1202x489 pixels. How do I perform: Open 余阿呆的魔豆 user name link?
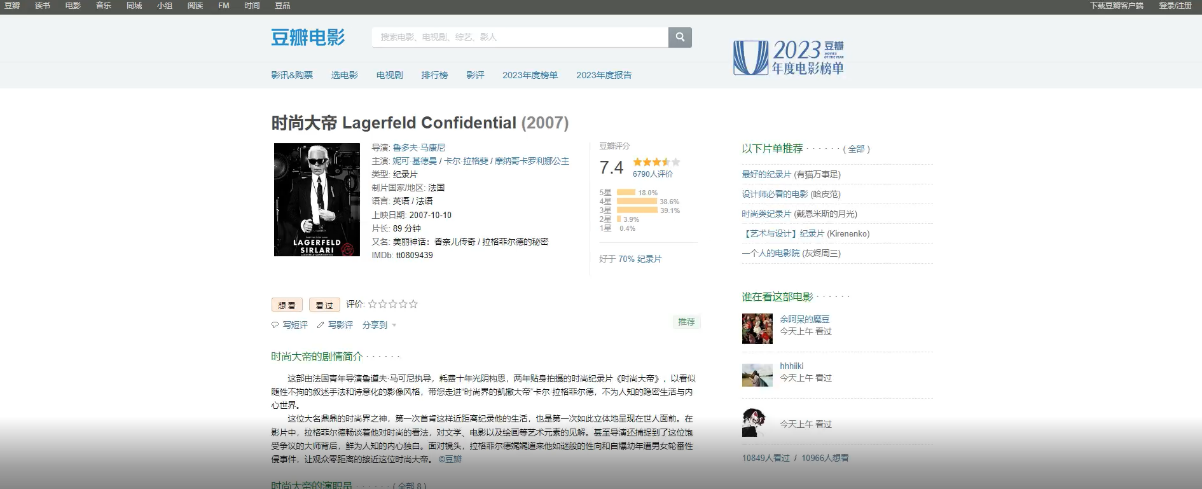pos(805,319)
